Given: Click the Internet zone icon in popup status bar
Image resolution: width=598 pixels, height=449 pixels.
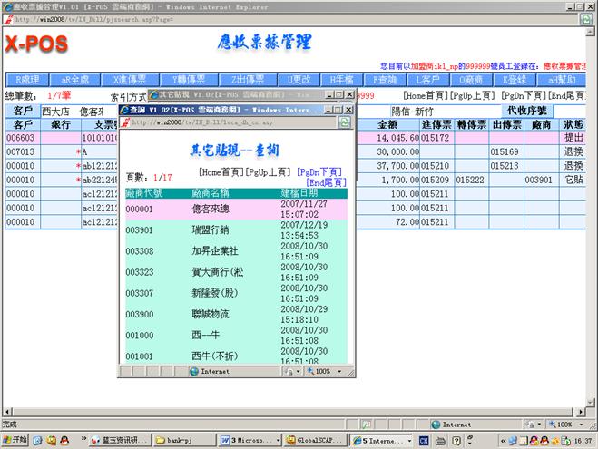Looking at the screenshot, I should [193, 371].
